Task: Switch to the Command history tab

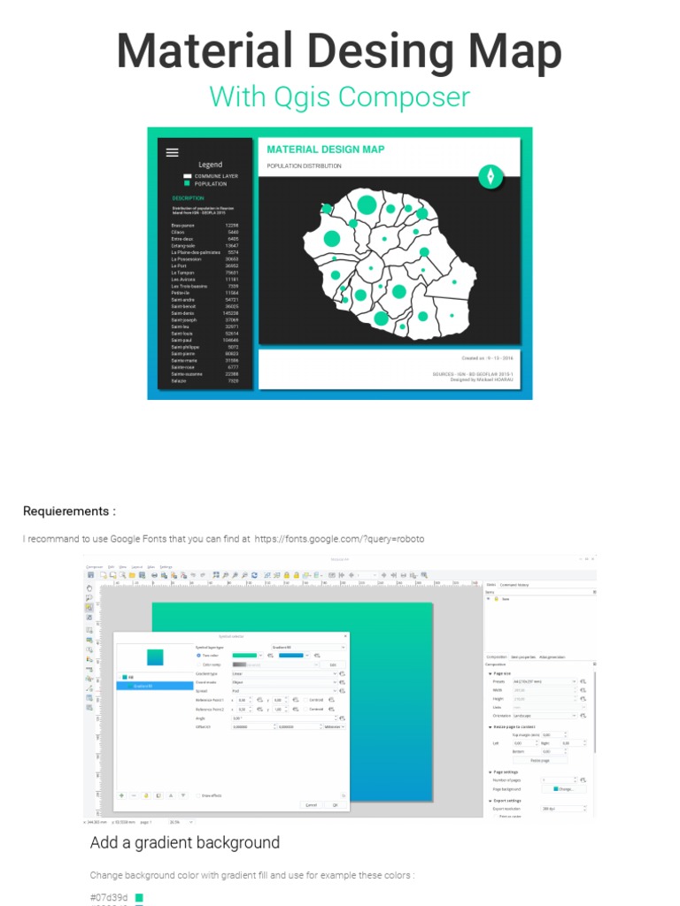Action: click(514, 585)
